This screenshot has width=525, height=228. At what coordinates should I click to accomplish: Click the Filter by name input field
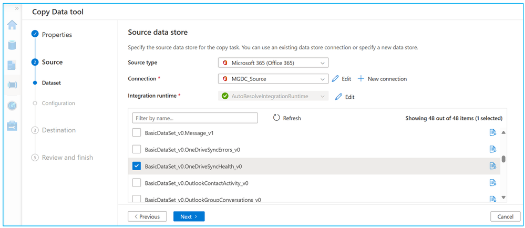tap(195, 118)
